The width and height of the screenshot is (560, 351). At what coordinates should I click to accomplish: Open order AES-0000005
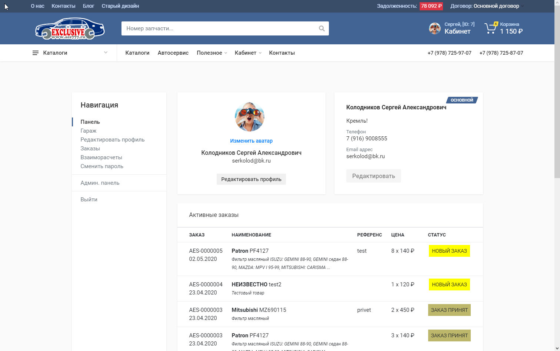click(206, 251)
